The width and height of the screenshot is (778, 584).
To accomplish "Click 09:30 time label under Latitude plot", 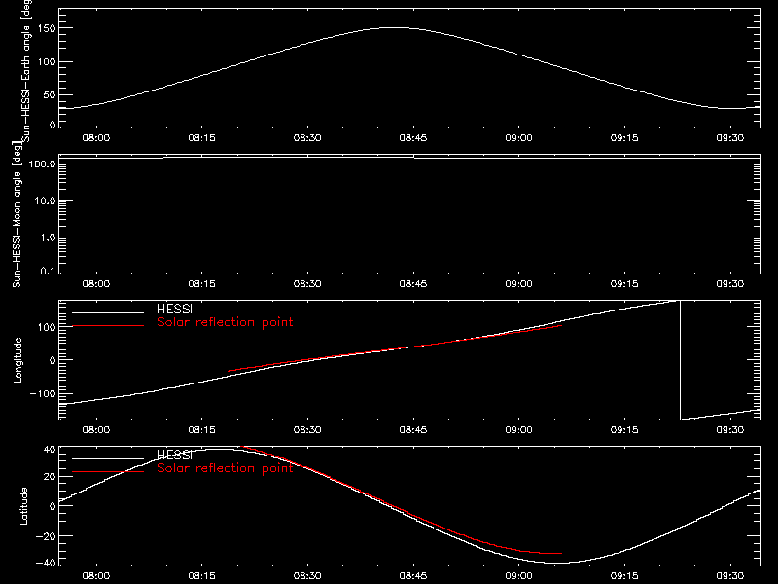I will point(730,576).
